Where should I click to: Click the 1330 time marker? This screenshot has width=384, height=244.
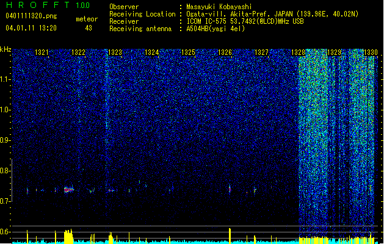pyautogui.click(x=371, y=52)
